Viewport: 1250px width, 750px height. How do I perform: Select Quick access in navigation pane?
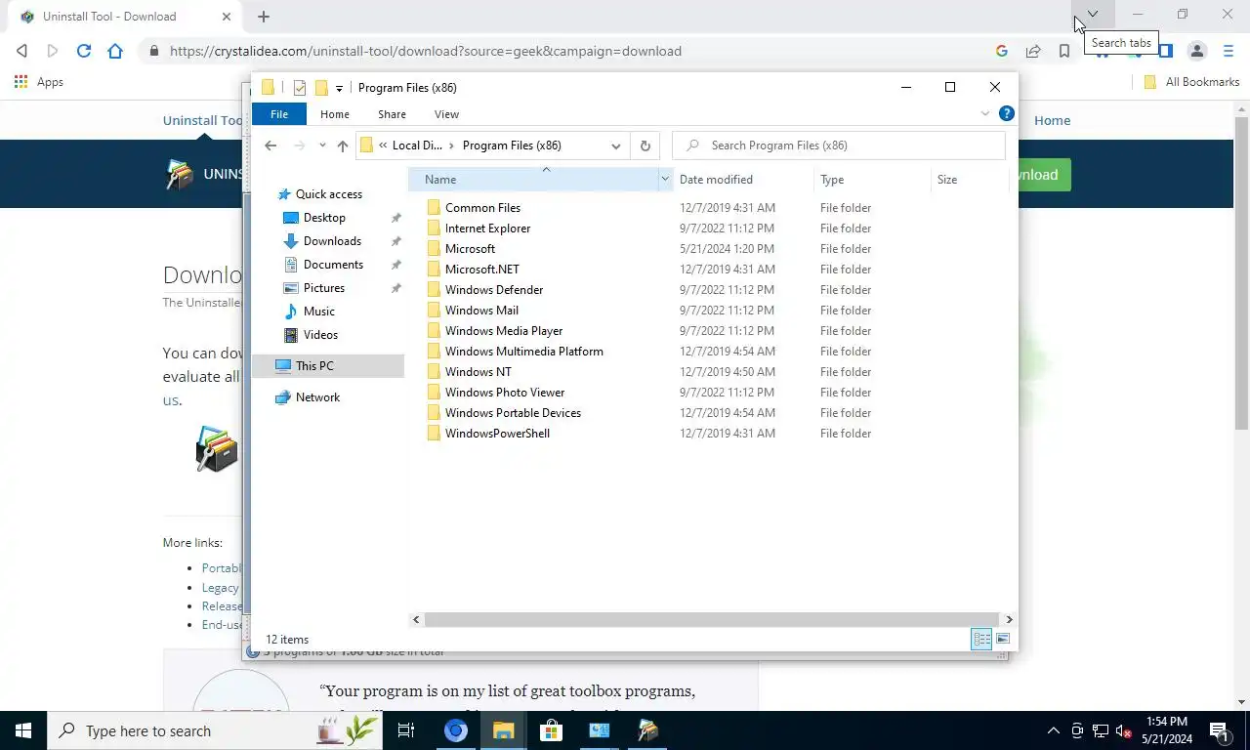click(329, 194)
